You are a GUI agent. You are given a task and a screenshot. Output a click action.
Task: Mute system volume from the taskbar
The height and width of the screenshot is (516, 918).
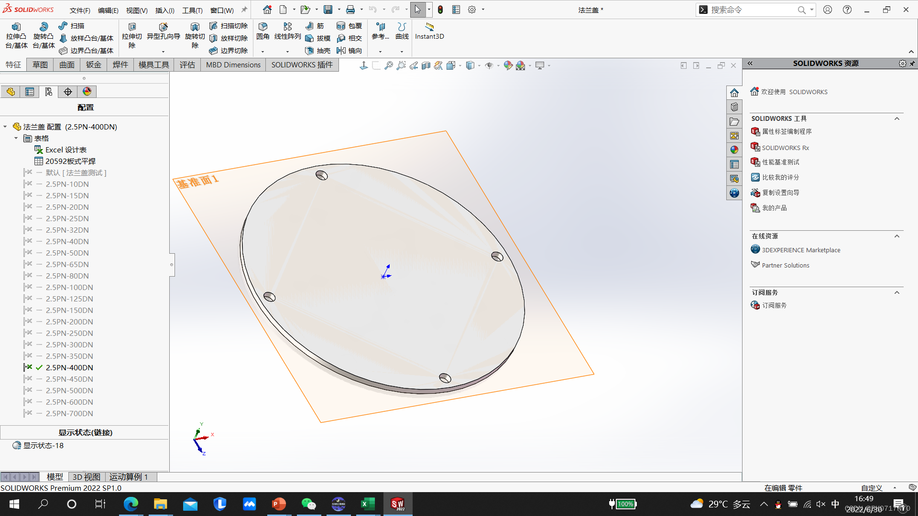pyautogui.click(x=821, y=504)
